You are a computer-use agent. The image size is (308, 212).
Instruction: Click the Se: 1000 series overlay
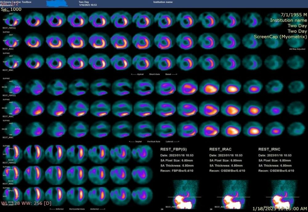click(x=11, y=10)
